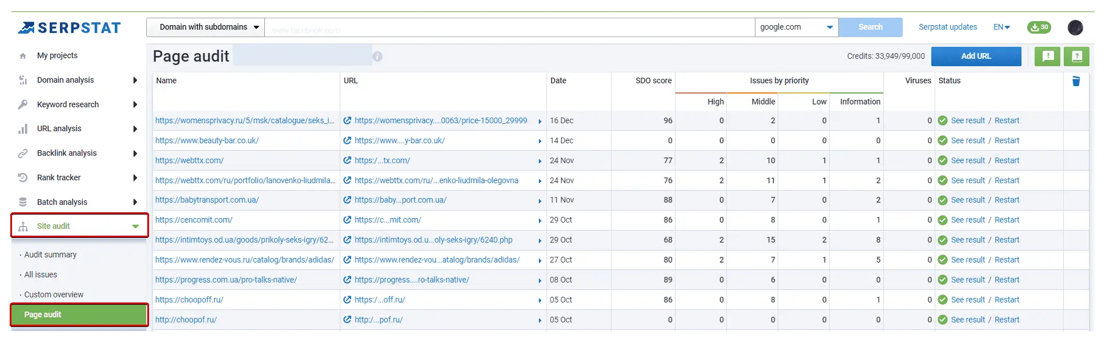
Task: Go to My projects
Action: coord(57,55)
